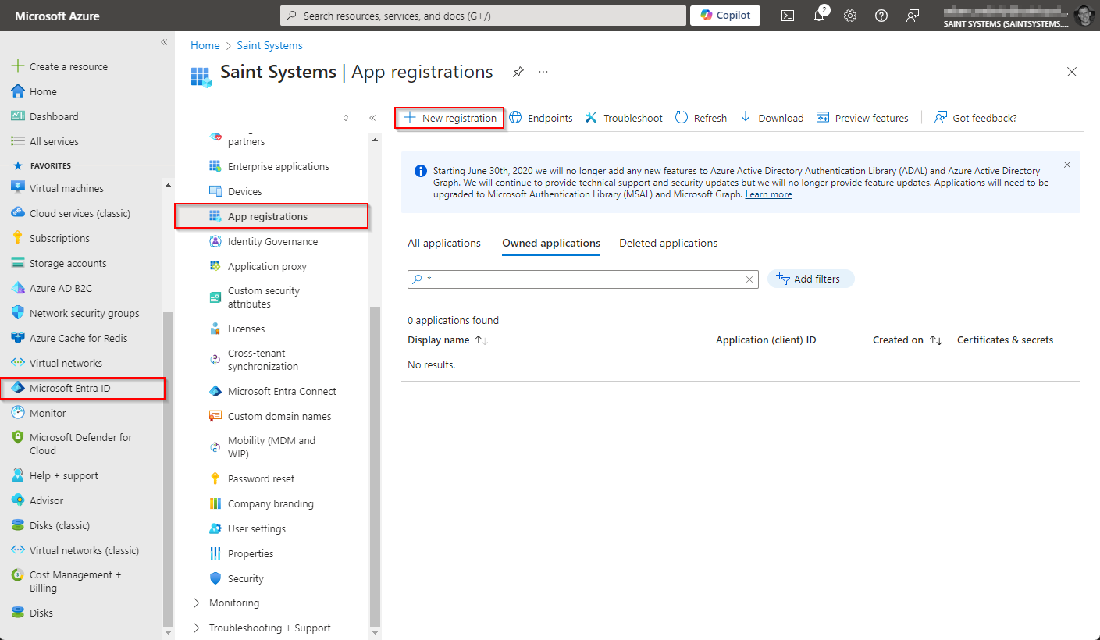View notifications via the bell icon
The image size is (1100, 640).
tap(818, 15)
